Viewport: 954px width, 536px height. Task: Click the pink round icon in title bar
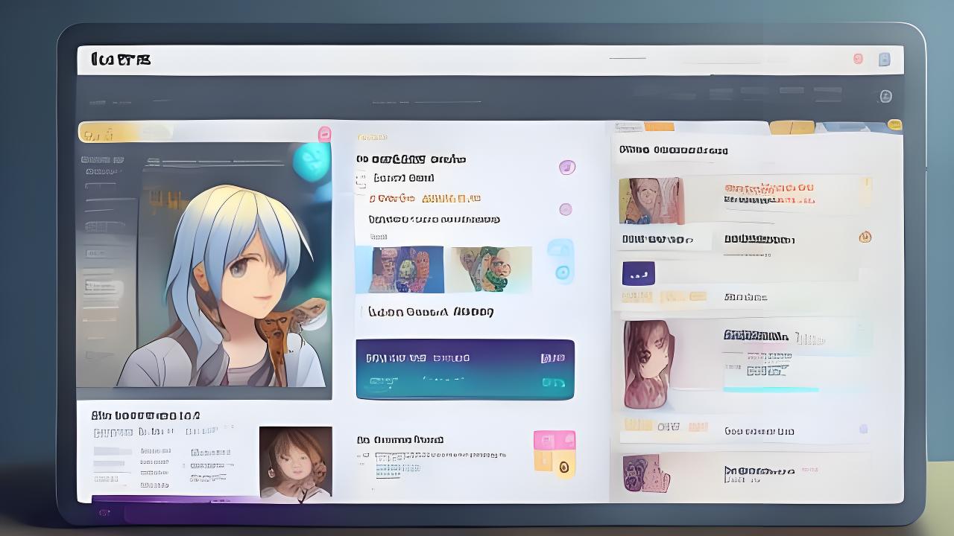pos(858,59)
